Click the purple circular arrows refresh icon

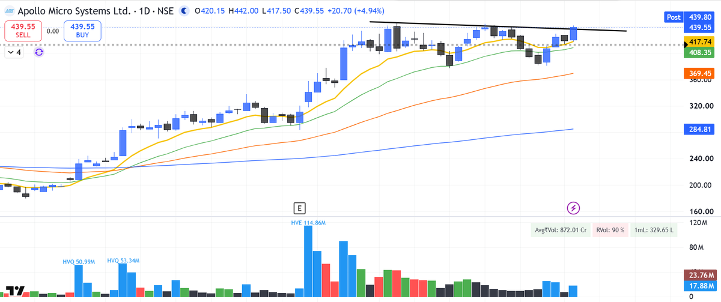point(39,52)
